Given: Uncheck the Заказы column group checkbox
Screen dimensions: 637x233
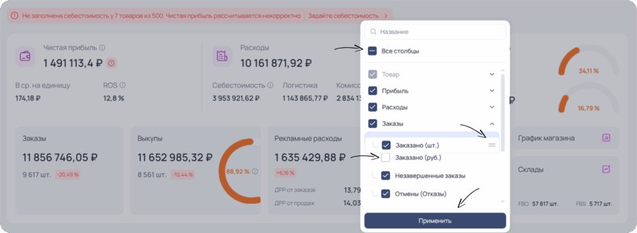Looking at the screenshot, I should tap(373, 124).
